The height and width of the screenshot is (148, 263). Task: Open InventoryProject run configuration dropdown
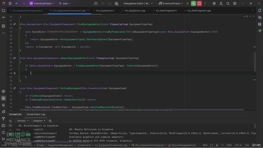[x=171, y=3]
